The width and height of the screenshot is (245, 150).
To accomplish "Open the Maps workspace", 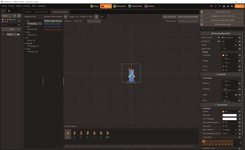I will click(x=94, y=6).
